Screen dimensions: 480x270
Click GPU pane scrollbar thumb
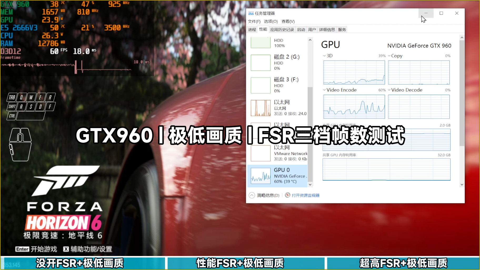click(x=462, y=93)
